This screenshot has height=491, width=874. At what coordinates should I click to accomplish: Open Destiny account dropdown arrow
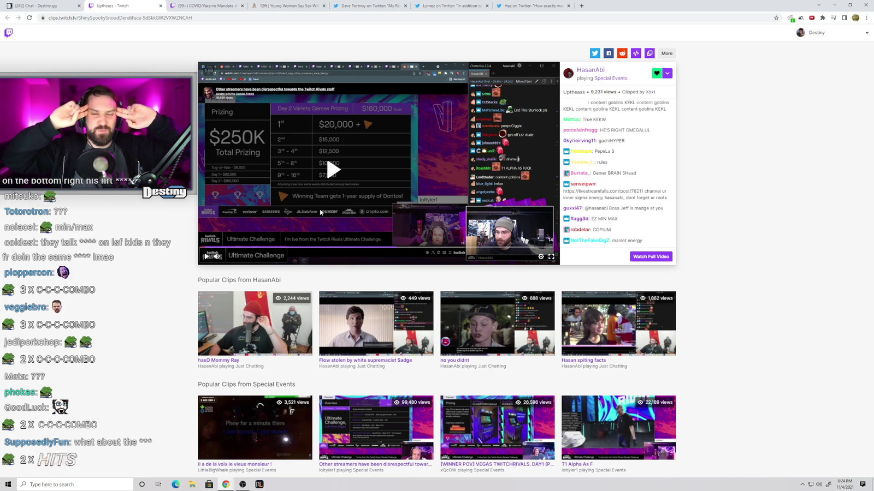coord(867,33)
